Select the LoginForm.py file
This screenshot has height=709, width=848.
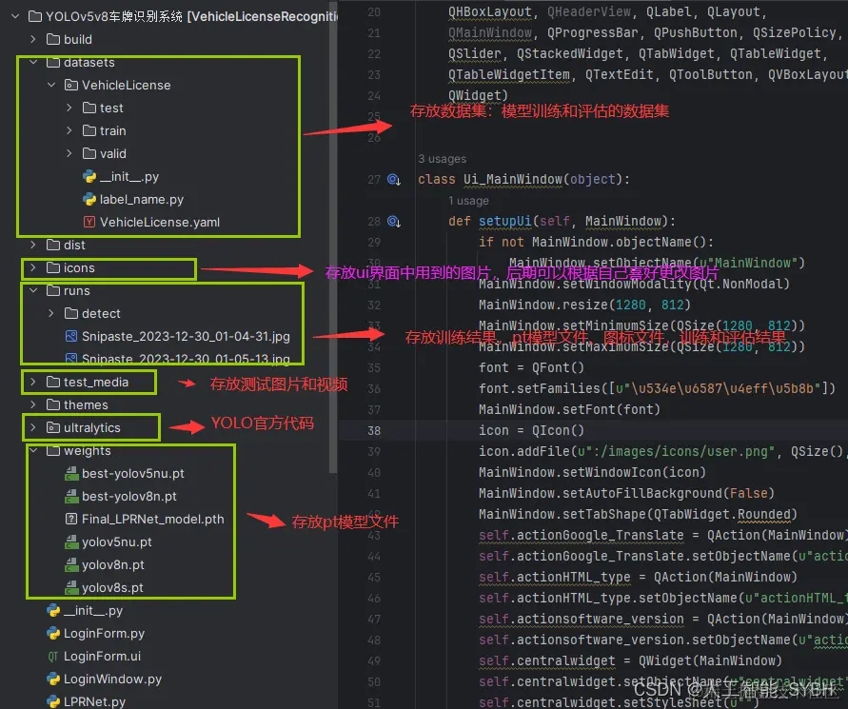(x=104, y=633)
